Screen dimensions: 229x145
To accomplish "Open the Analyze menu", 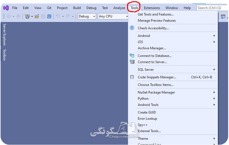I will (x=119, y=8).
